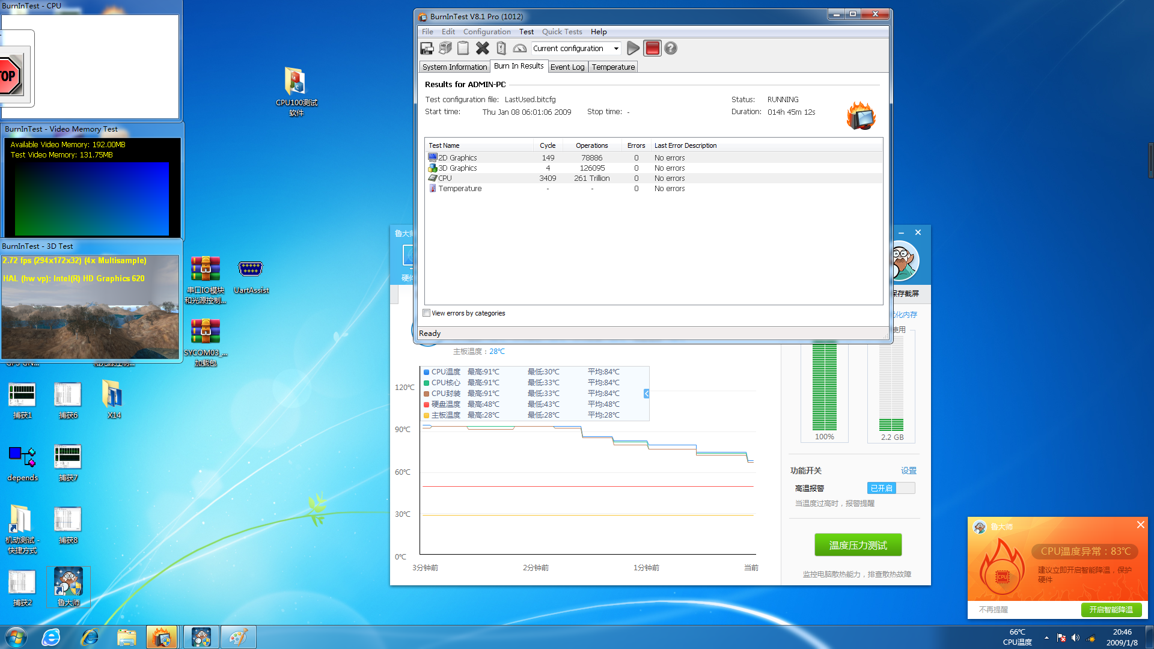
Task: Toggle the 高温报警 switch
Action: pyautogui.click(x=891, y=488)
